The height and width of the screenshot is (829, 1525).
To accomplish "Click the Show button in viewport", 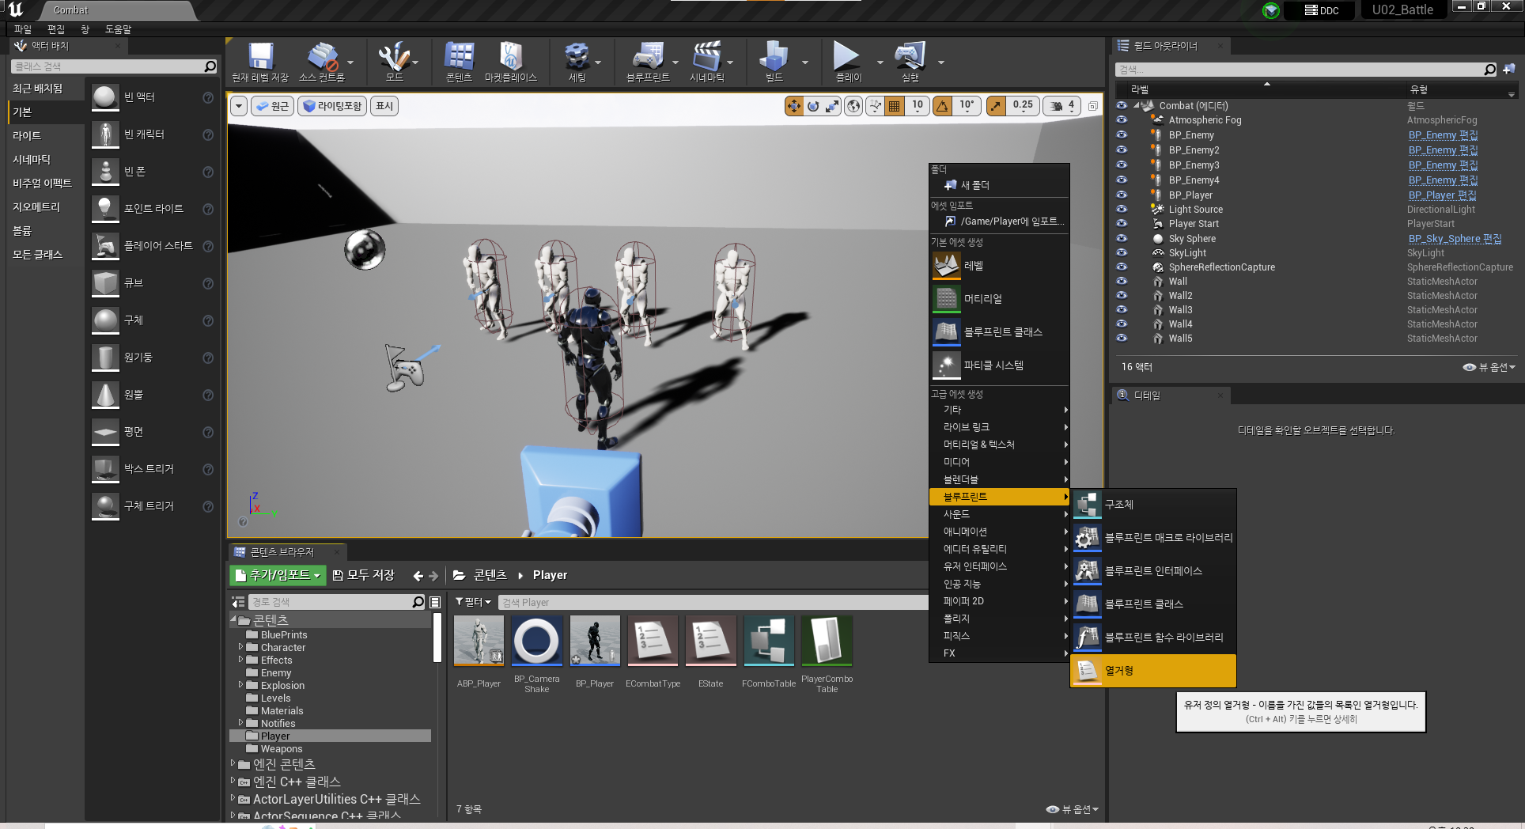I will point(384,106).
